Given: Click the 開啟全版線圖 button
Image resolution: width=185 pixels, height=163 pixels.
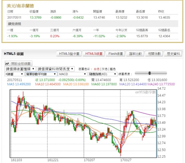Looking at the screenshot, I should coord(18,63).
